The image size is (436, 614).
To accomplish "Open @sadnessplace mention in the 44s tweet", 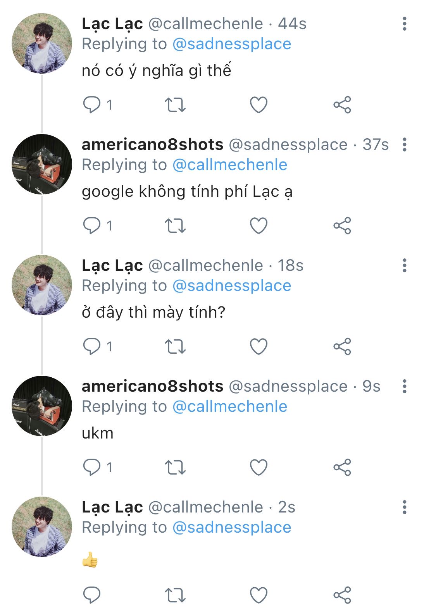I will click(231, 44).
